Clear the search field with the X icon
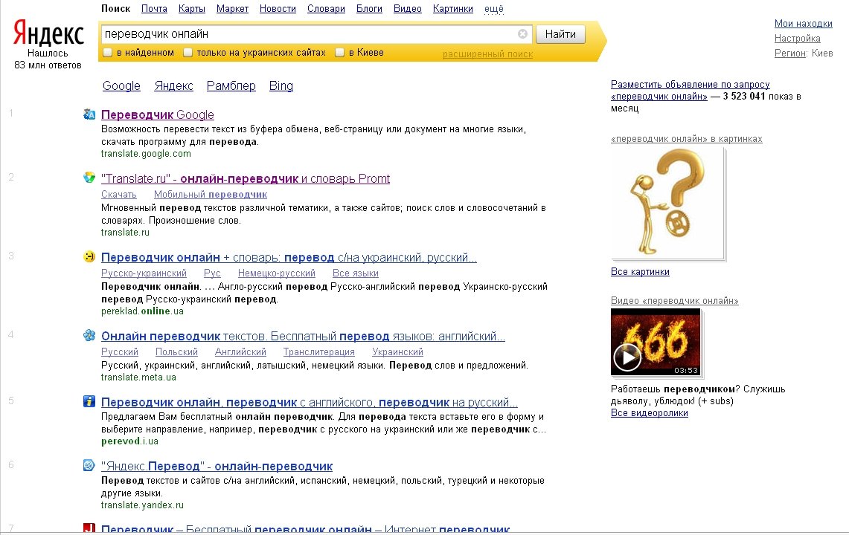849x535 pixels. (522, 34)
